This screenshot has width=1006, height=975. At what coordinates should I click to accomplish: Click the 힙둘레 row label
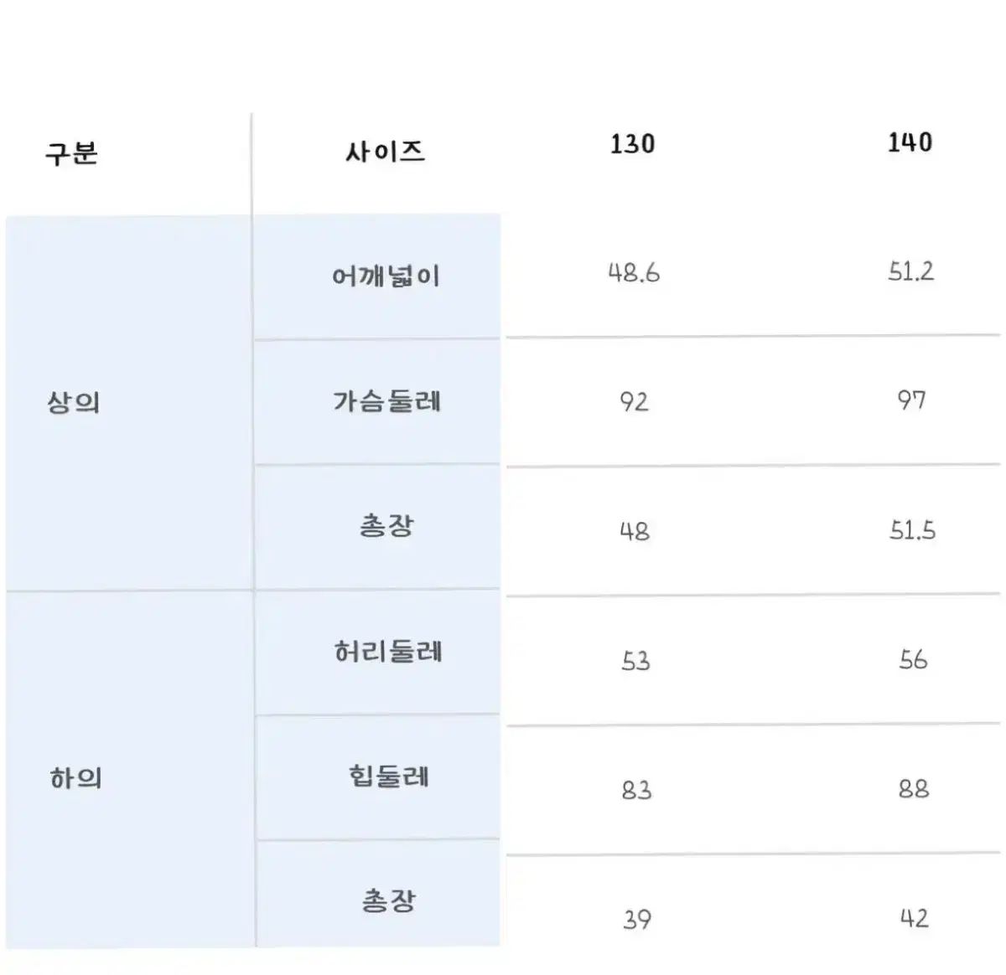point(388,776)
